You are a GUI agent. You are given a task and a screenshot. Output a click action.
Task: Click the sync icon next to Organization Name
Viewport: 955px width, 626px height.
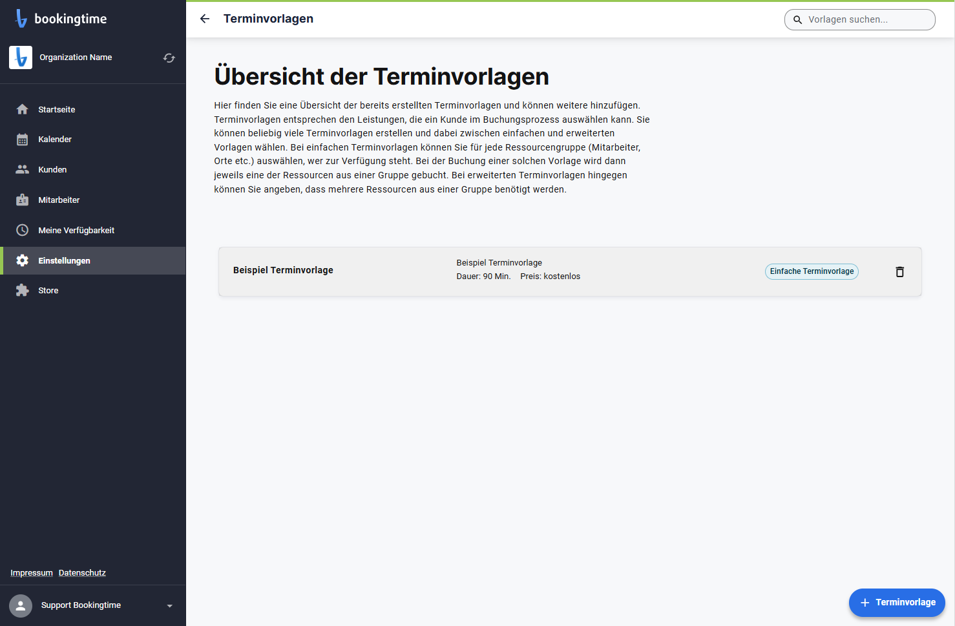coord(169,58)
